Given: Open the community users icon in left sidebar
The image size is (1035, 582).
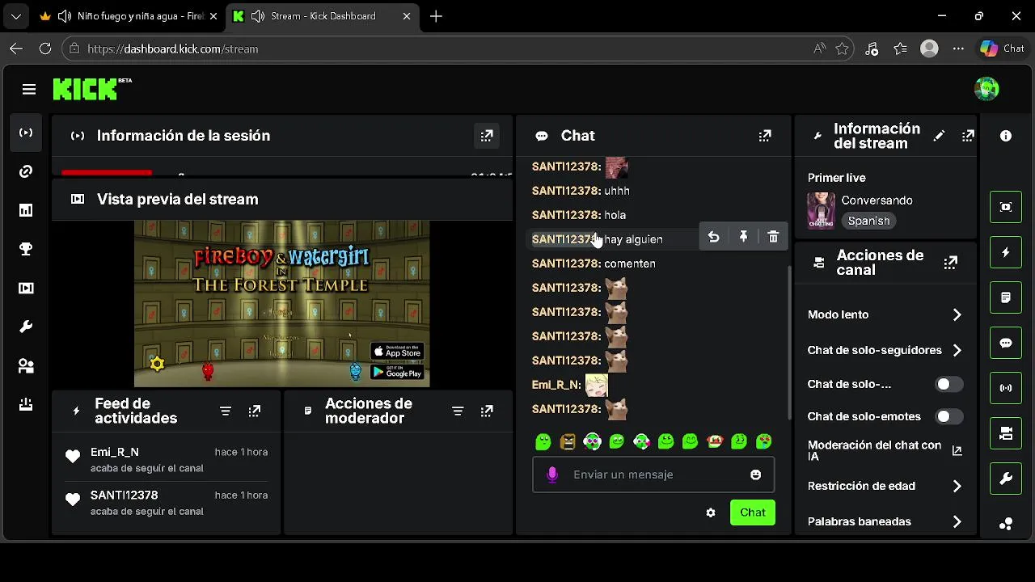Looking at the screenshot, I should point(26,365).
